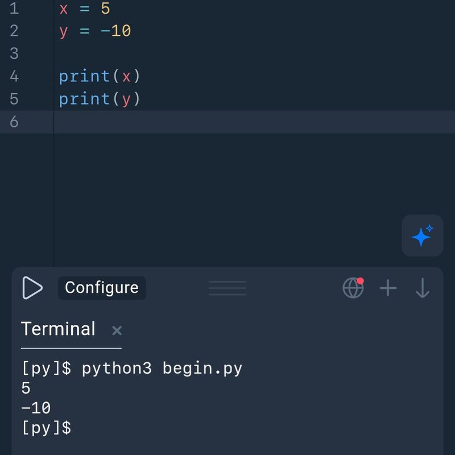The width and height of the screenshot is (455, 455).
Task: Click the print(y) statement
Action: pyautogui.click(x=100, y=99)
